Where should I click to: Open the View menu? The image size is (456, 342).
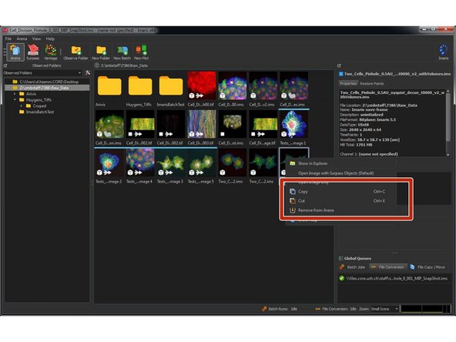[36, 39]
